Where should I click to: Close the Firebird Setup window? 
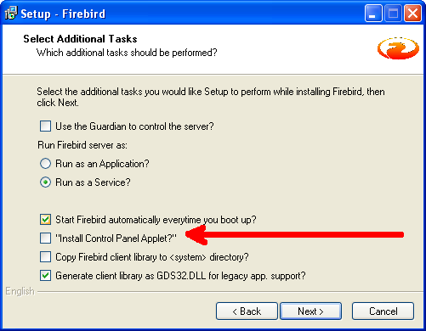point(412,14)
